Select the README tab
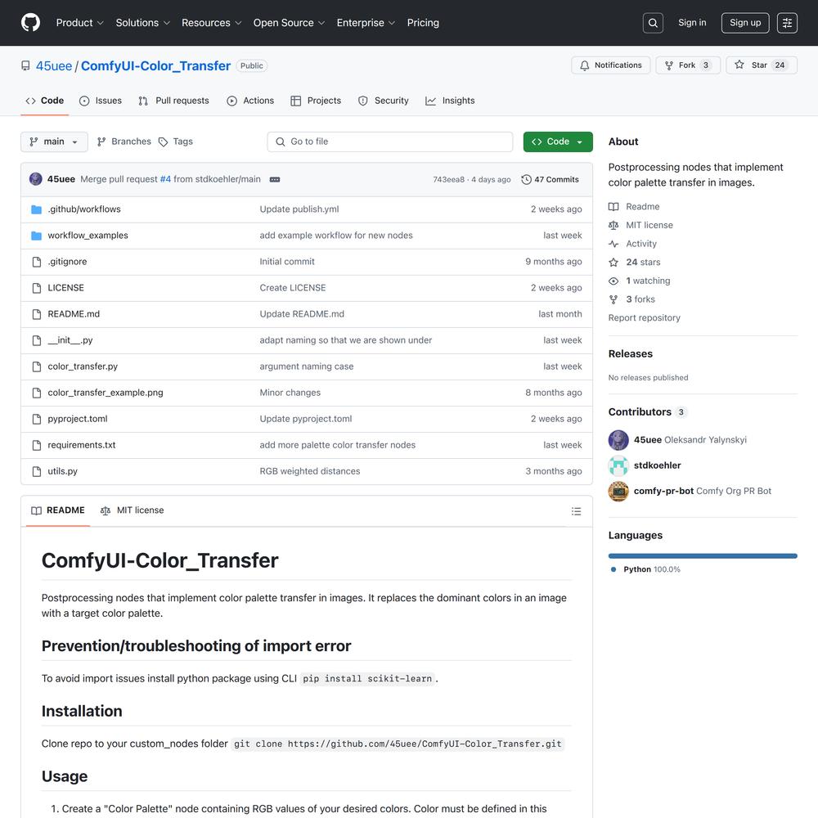 [x=58, y=510]
